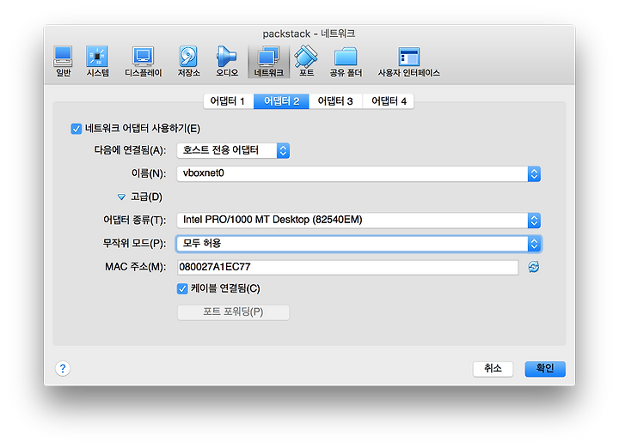Switch to the 어댑터 3 tab

click(x=335, y=101)
